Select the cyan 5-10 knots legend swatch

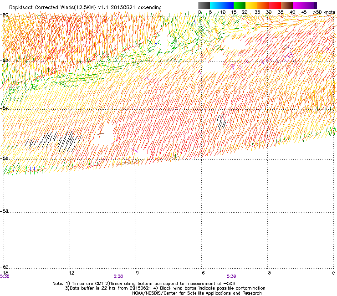pos(215,5)
